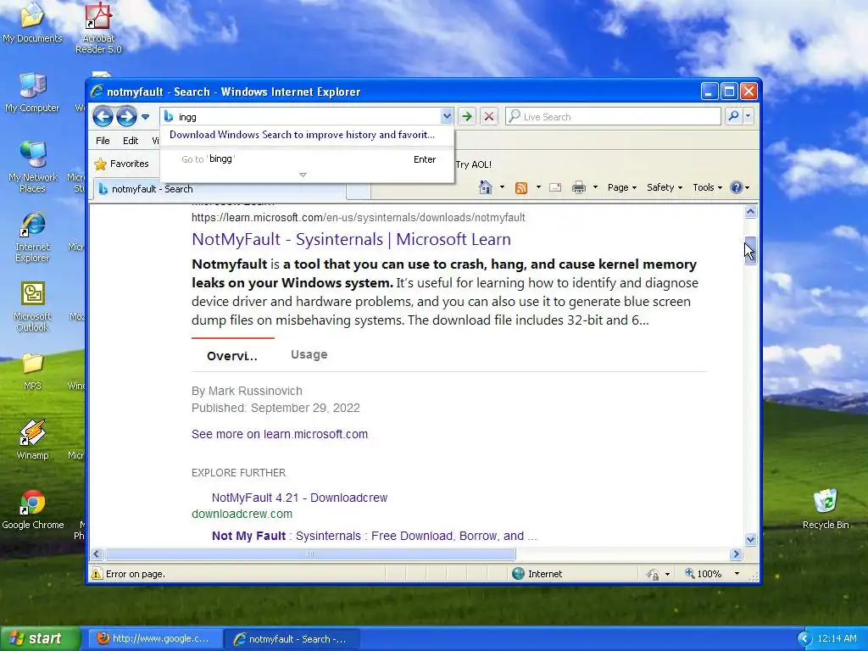The image size is (868, 651).
Task: Click the Live Search magnifier button
Action: pos(733,116)
